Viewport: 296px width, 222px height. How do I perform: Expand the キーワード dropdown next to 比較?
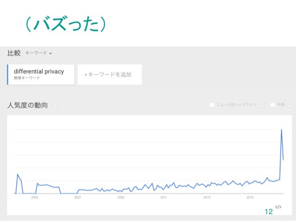pyautogui.click(x=39, y=53)
